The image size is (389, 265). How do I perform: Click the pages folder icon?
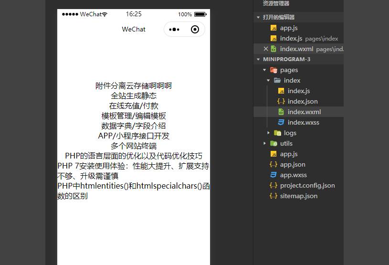pyautogui.click(x=273, y=70)
